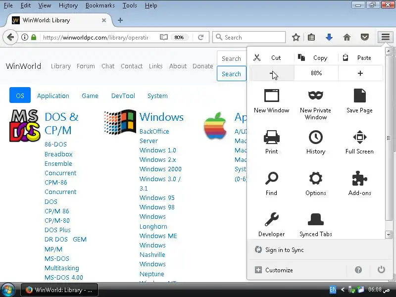
Task: Open the Windows 95 link
Action: (x=157, y=198)
